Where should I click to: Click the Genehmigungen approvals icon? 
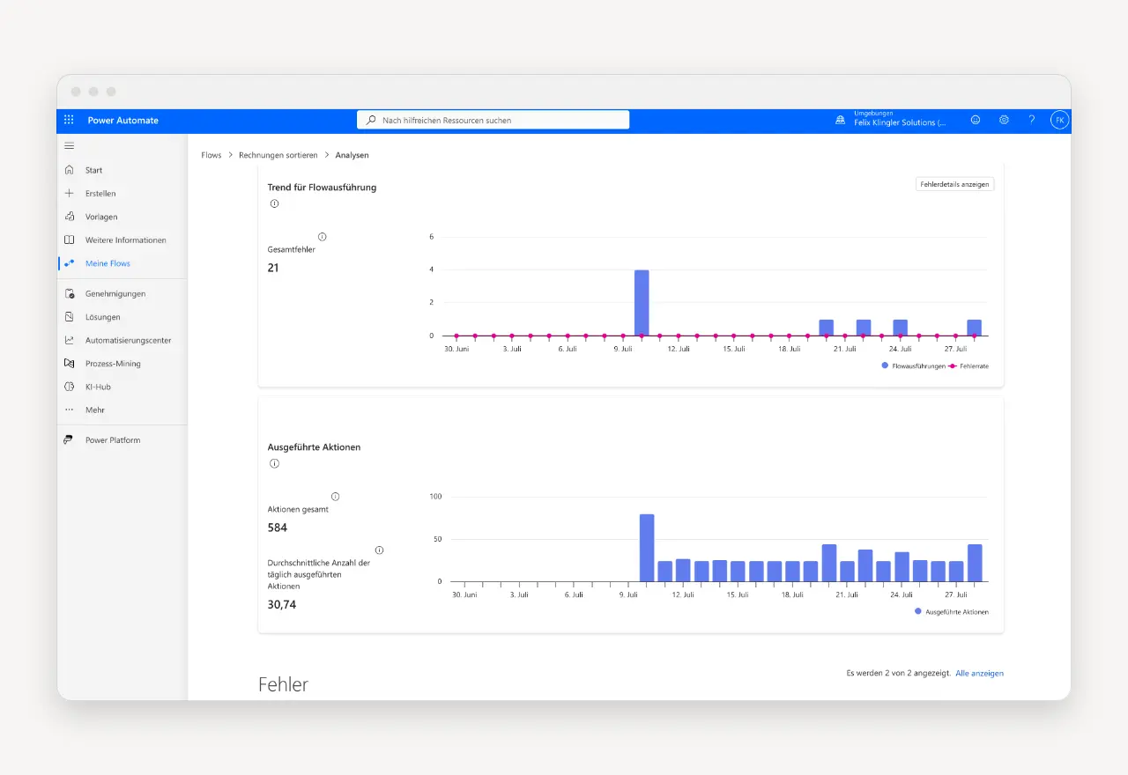pyautogui.click(x=69, y=293)
